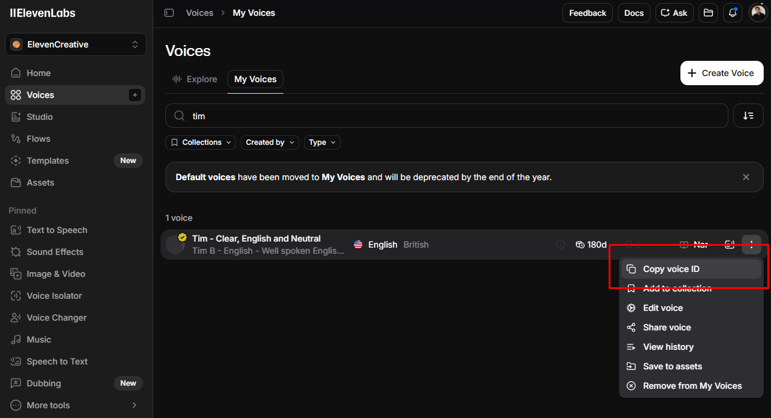Click the Edit voice gear icon
Screen dimensions: 771x418
[631, 308]
